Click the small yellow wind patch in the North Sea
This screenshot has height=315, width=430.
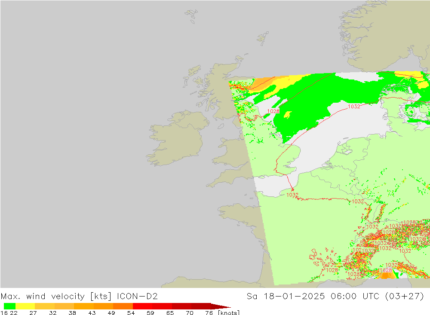click(288, 115)
